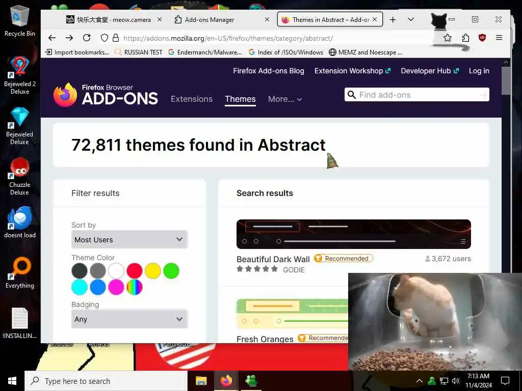
Task: Pick the gray theme color swatch
Action: pos(97,271)
